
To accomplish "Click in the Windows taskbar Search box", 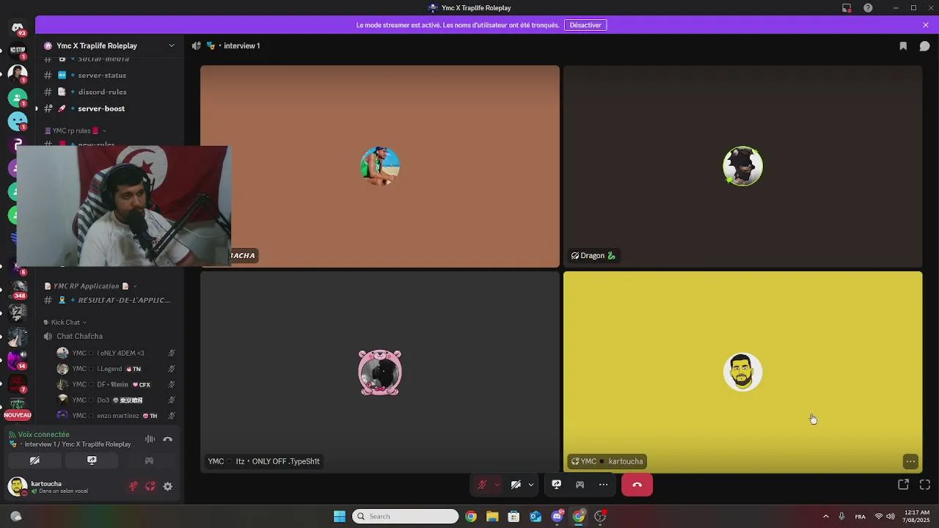I will [406, 516].
